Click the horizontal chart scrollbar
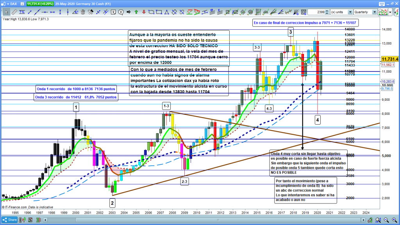This screenshot has width=400, height=225. pyautogui.click(x=156, y=220)
